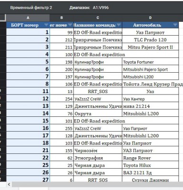Open filter icon in БОРТ номер header
Viewport: 183px width, 190px height.
[46, 25]
